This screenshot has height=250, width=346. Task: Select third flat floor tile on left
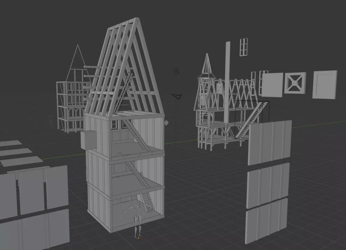tap(21, 161)
